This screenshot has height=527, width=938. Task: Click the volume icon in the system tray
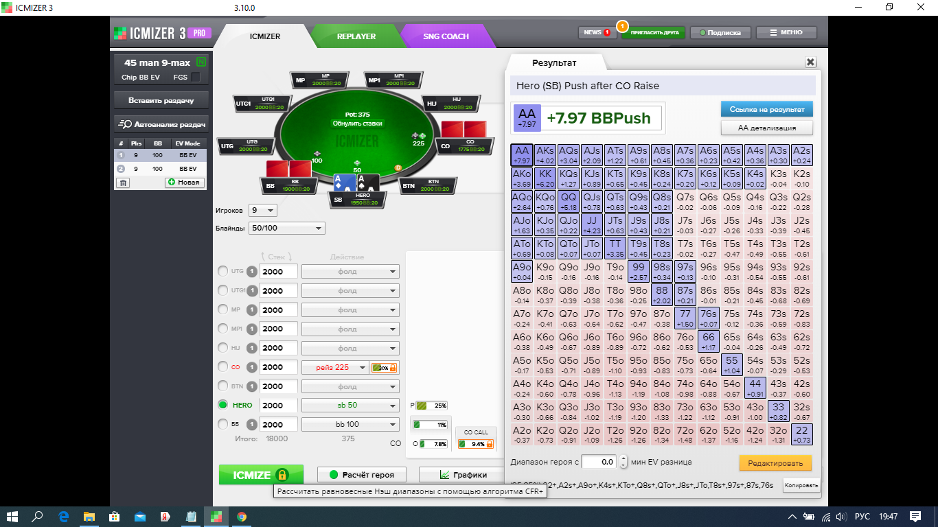[840, 516]
